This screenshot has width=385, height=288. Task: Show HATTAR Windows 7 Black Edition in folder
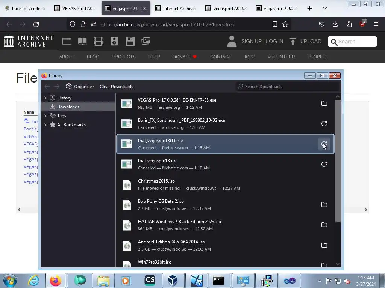click(324, 225)
